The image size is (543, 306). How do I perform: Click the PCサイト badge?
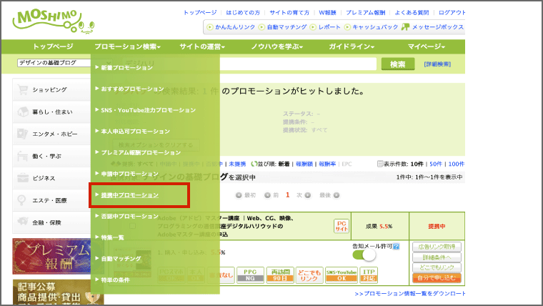pos(342,227)
